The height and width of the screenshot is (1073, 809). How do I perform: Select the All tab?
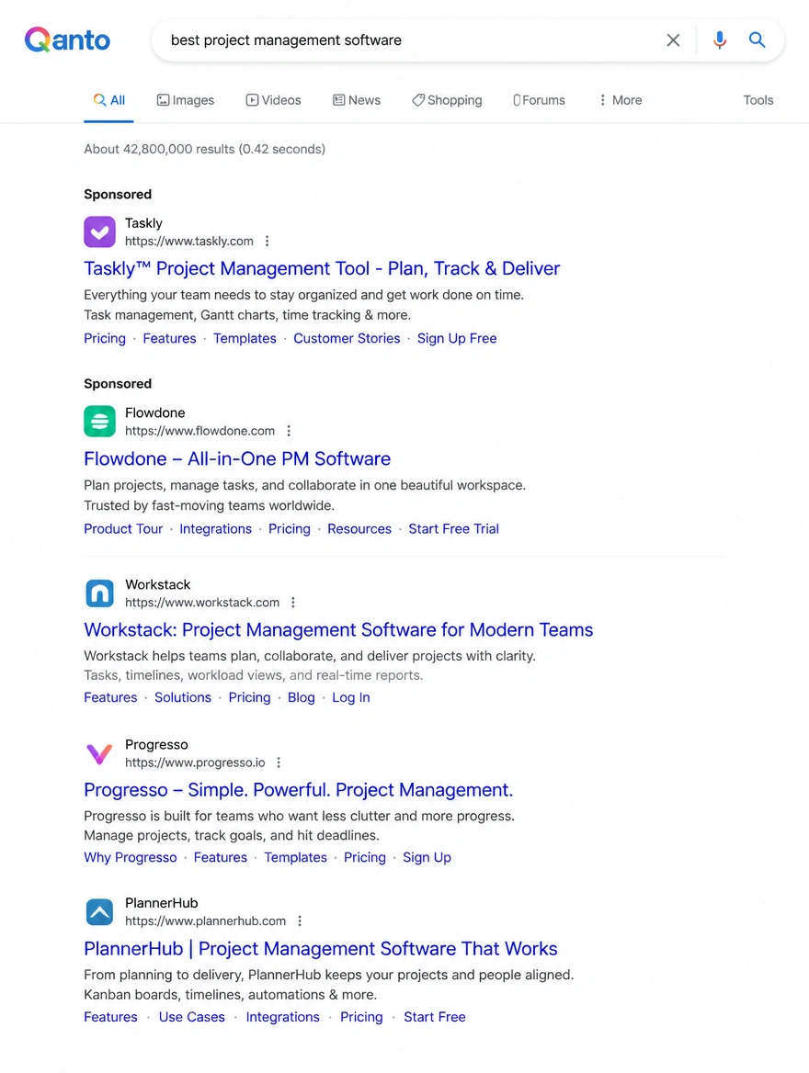(108, 100)
